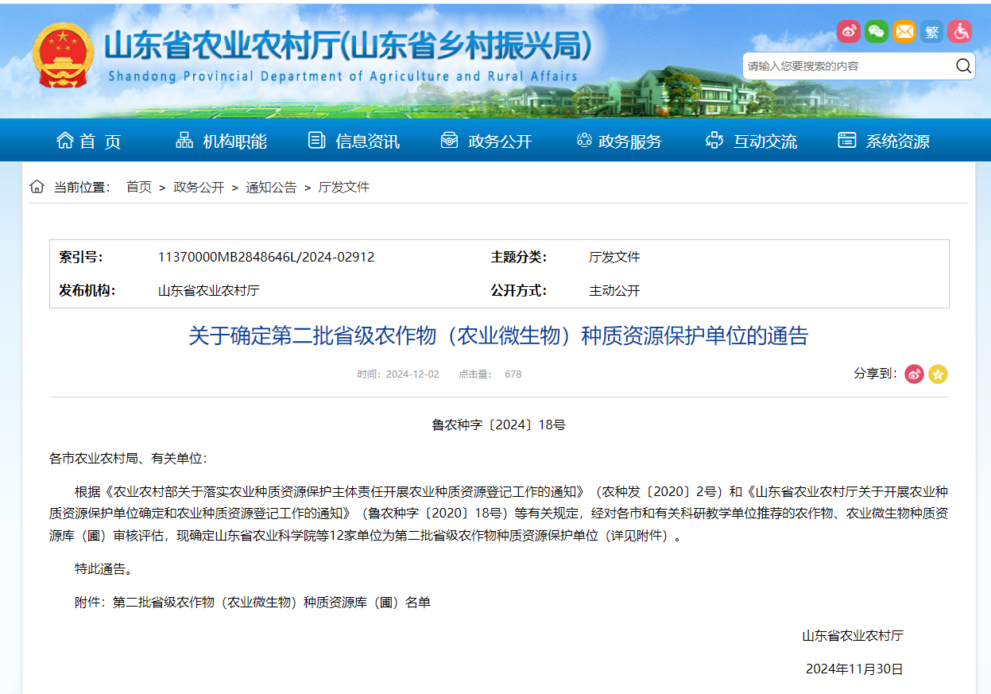The image size is (991, 694).
Task: Share via the yellow star Qzone icon
Action: 938,374
